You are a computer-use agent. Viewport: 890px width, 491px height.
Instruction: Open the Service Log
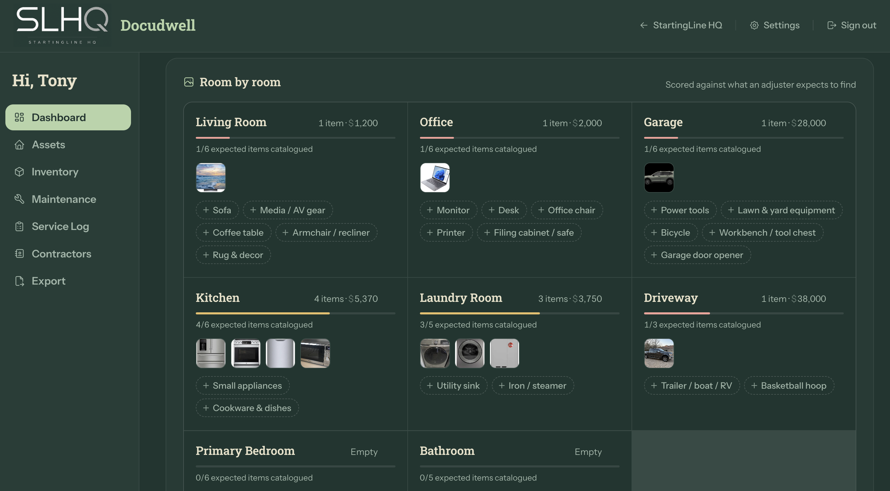pyautogui.click(x=68, y=226)
